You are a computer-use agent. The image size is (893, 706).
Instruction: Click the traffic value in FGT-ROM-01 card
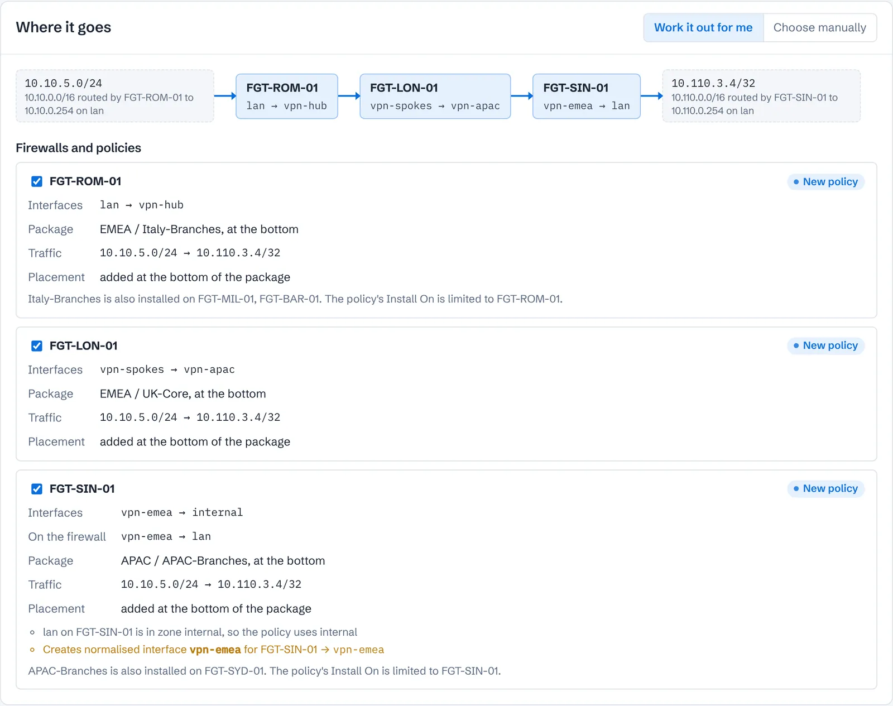[190, 253]
